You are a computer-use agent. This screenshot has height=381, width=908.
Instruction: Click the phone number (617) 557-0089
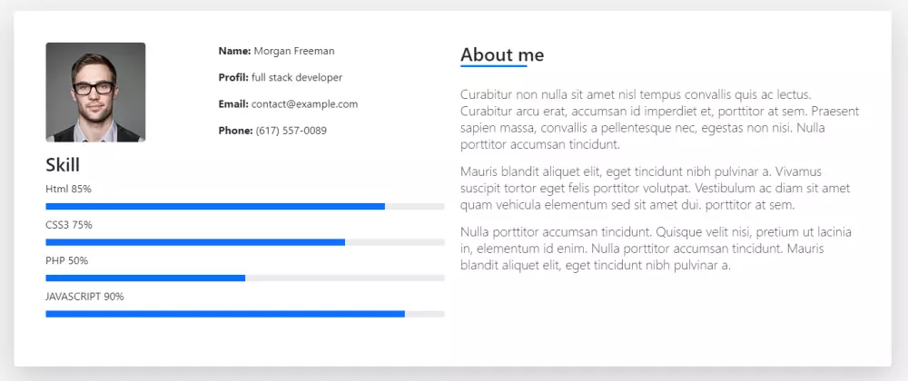click(291, 131)
